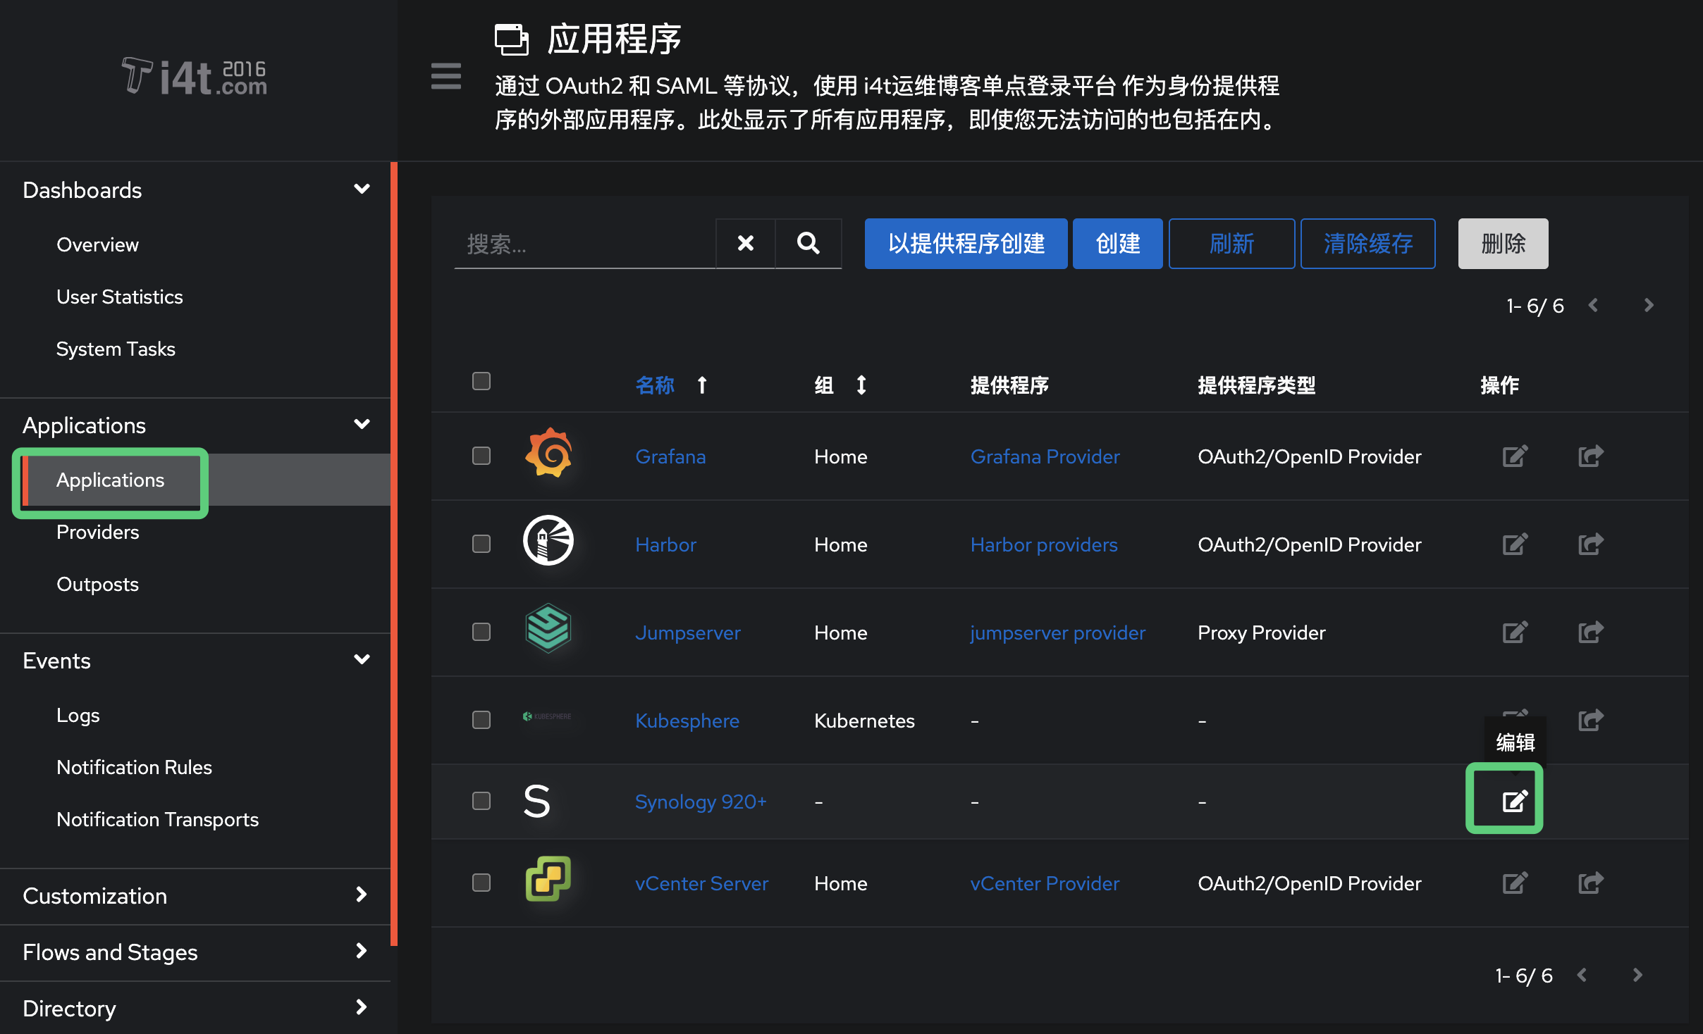Go to Notification Rules
Viewport: 1703px width, 1034px height.
coord(135,767)
